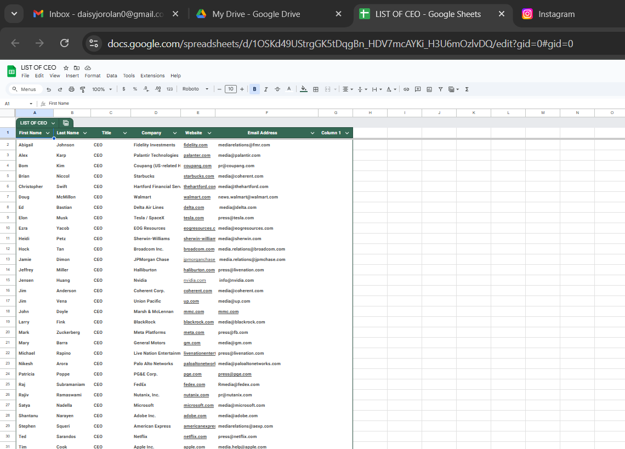The image size is (625, 449).
Task: Activate the Paint format tool
Action: [82, 89]
